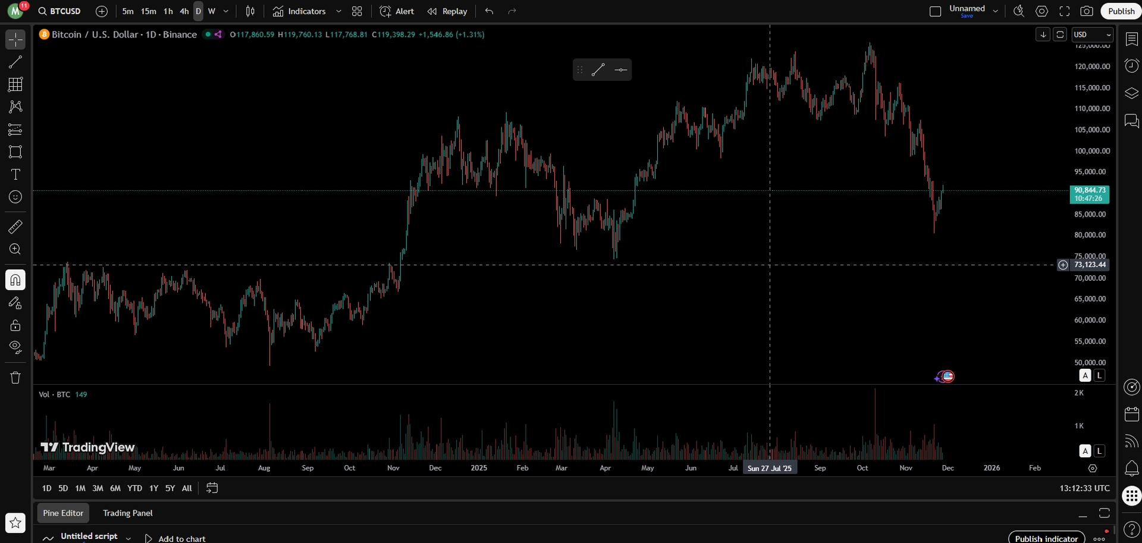
Task: Start bar Replay mode
Action: click(x=447, y=11)
